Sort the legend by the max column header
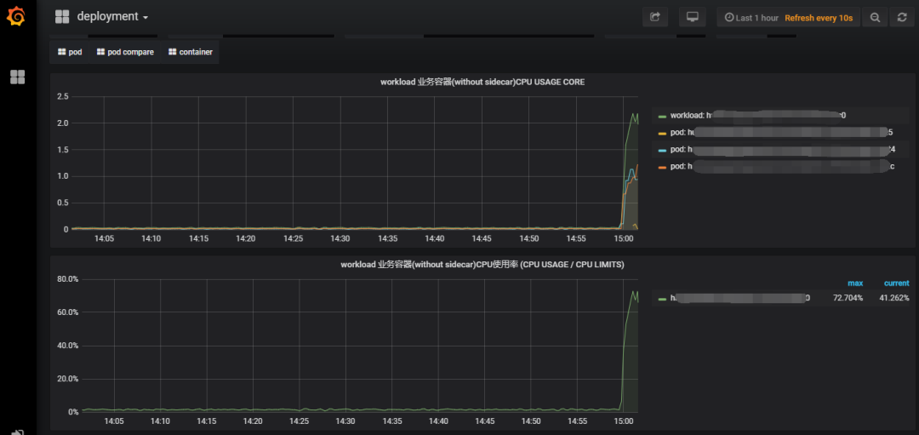Viewport: 919px width, 435px height. (x=855, y=283)
